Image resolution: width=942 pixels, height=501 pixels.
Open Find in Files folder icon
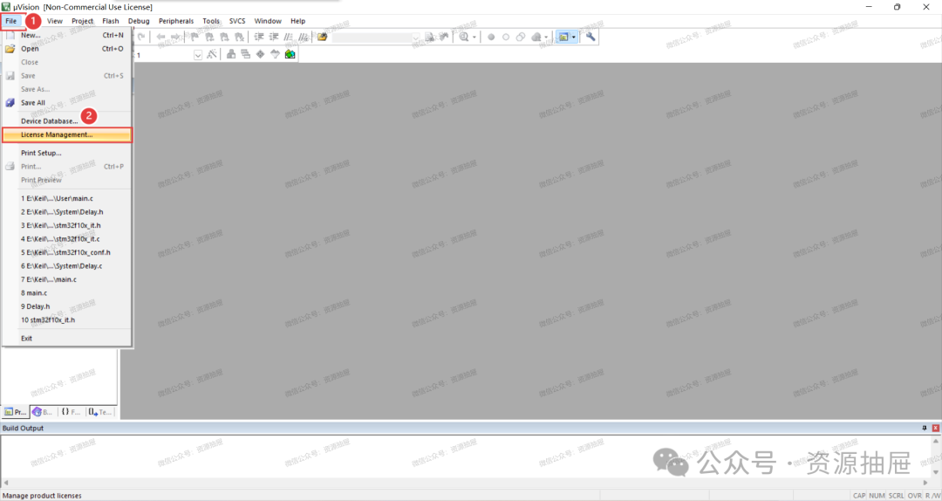pos(323,38)
